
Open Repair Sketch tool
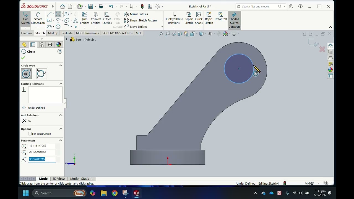point(189,19)
